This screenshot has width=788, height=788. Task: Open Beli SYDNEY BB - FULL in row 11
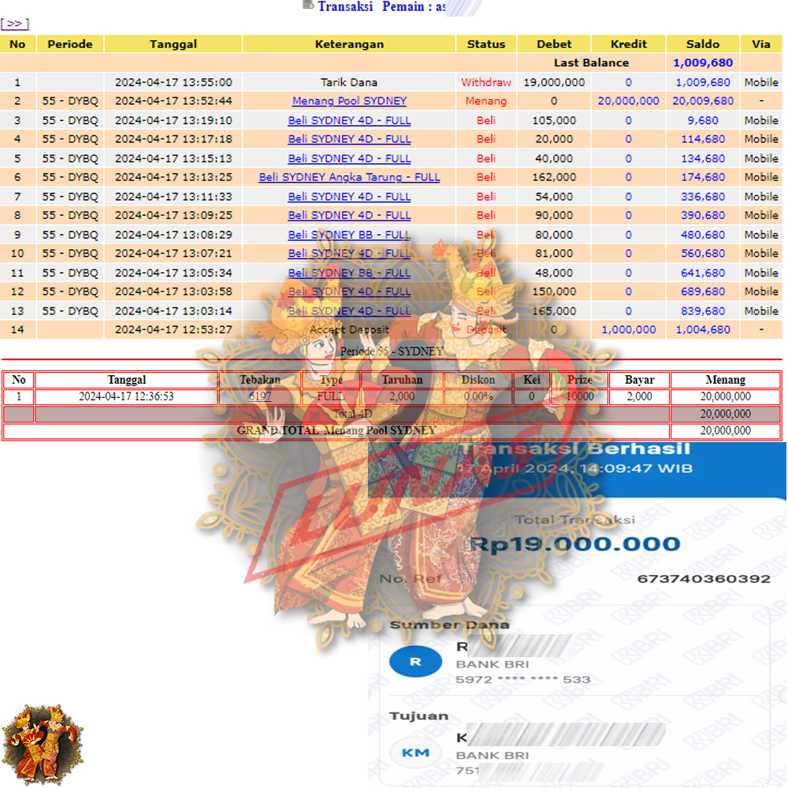pos(349,273)
